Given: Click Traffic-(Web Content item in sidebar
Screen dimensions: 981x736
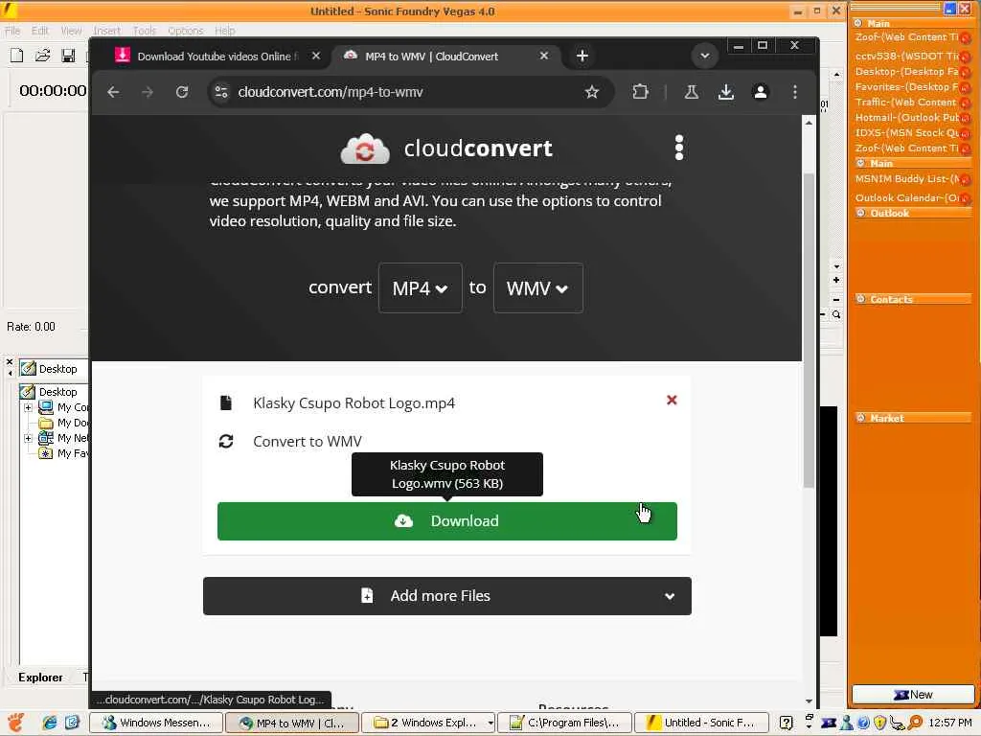Looking at the screenshot, I should pos(906,102).
